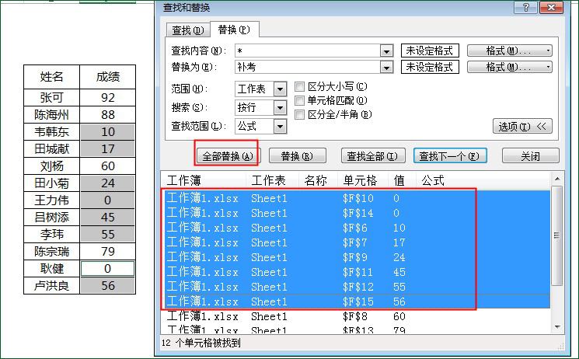Screen dimensions: 579x359
Task: Click the 全部替换 button
Action: click(228, 156)
